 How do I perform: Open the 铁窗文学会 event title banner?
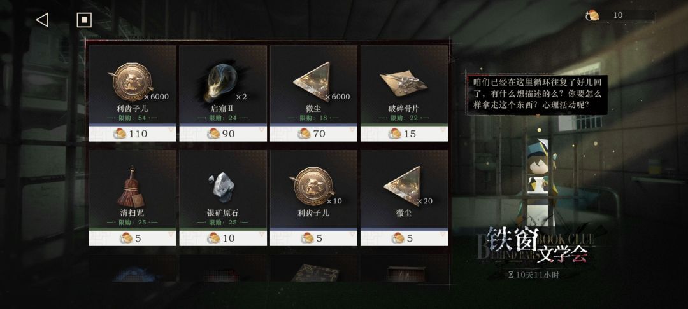[x=538, y=248]
